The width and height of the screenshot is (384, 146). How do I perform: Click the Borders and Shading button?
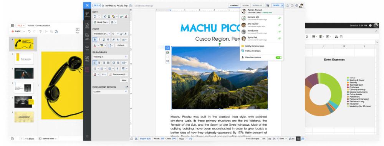[118, 74]
